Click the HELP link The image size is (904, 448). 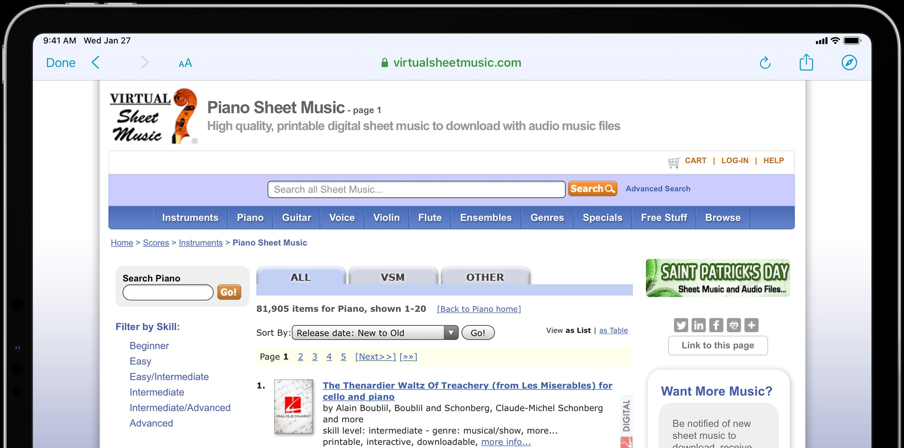[774, 160]
